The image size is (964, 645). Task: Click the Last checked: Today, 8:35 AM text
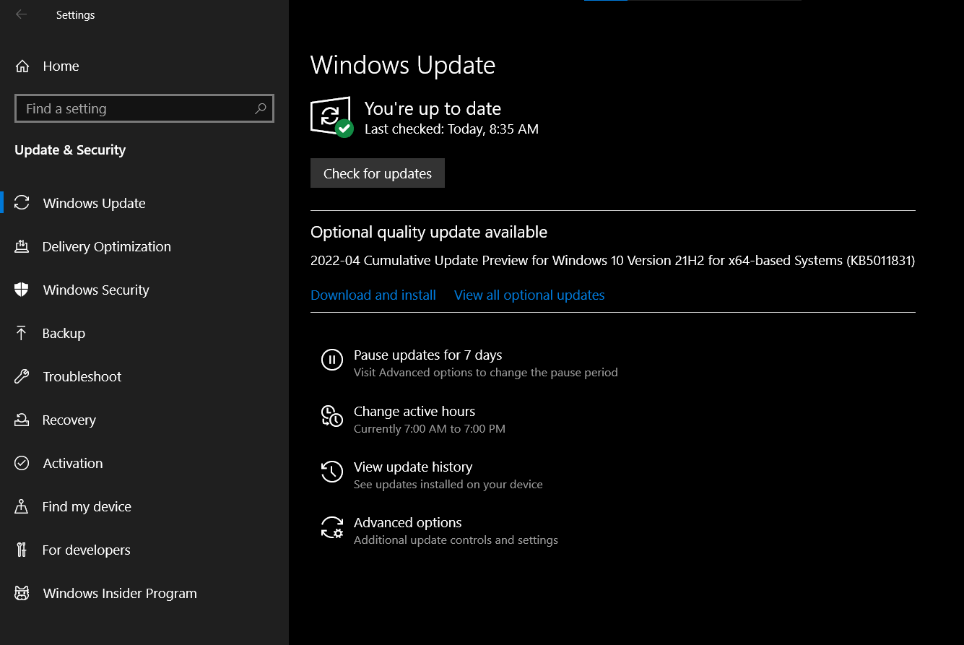point(451,129)
